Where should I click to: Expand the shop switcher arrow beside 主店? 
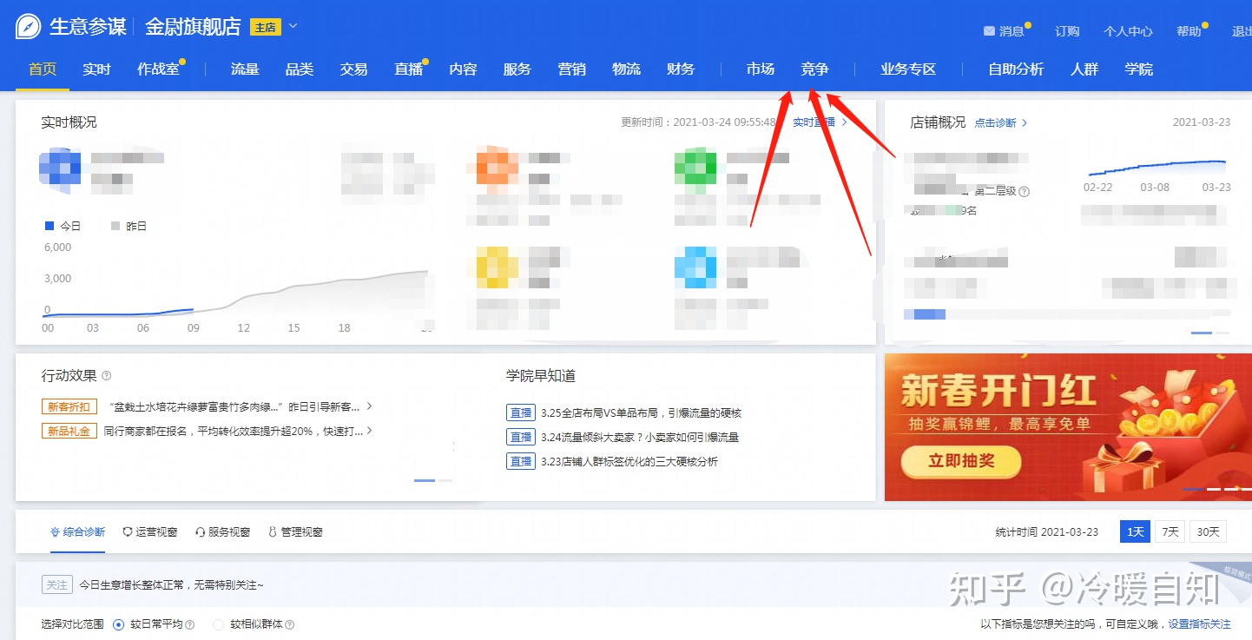tap(293, 26)
